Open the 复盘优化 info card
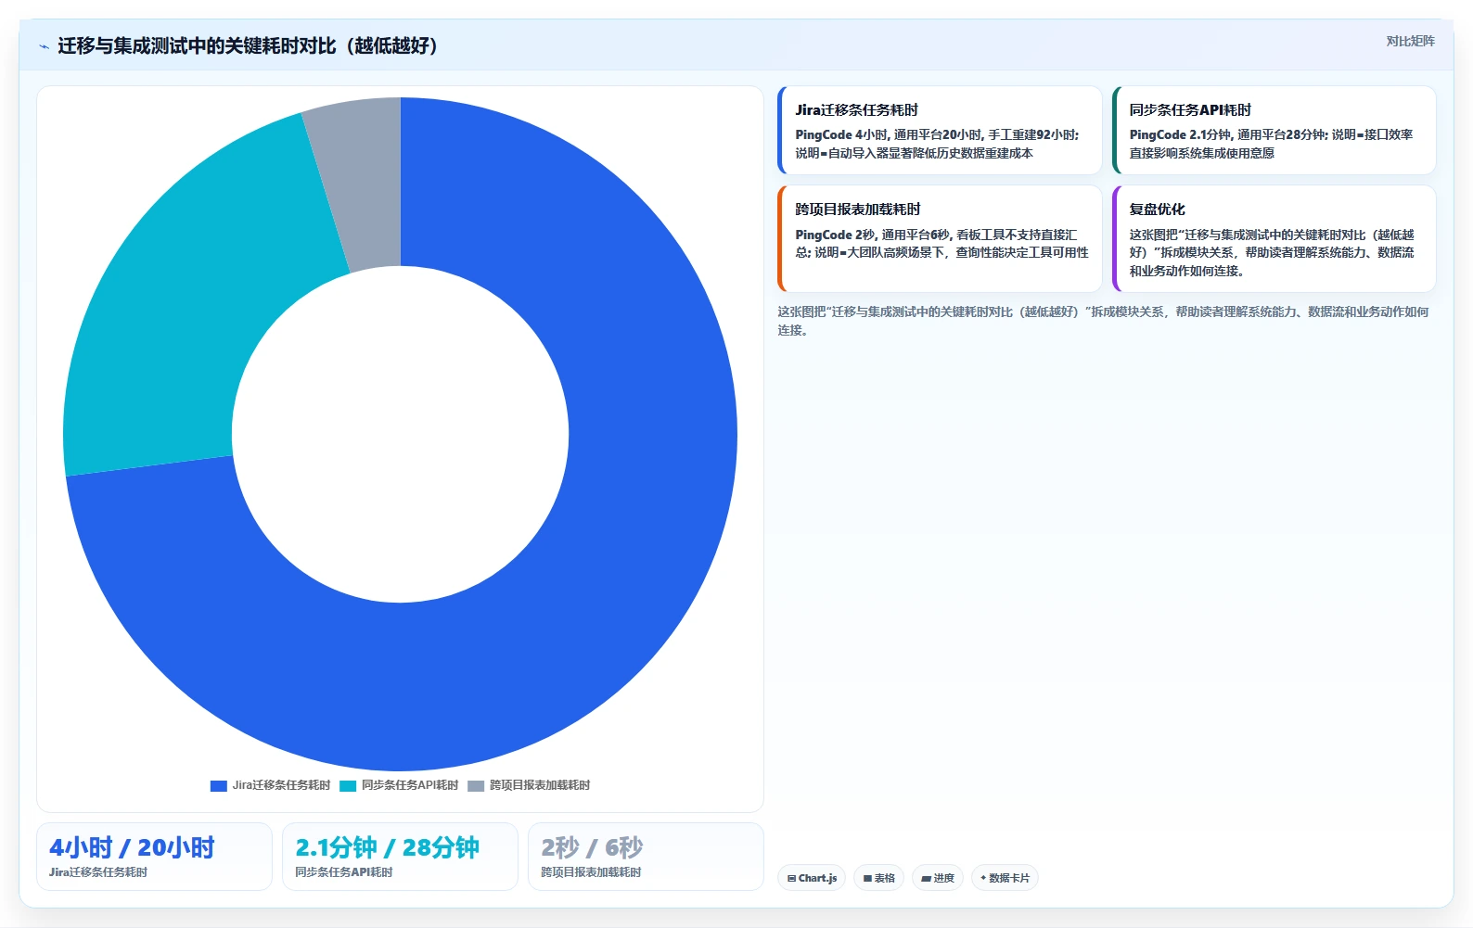 1274,239
